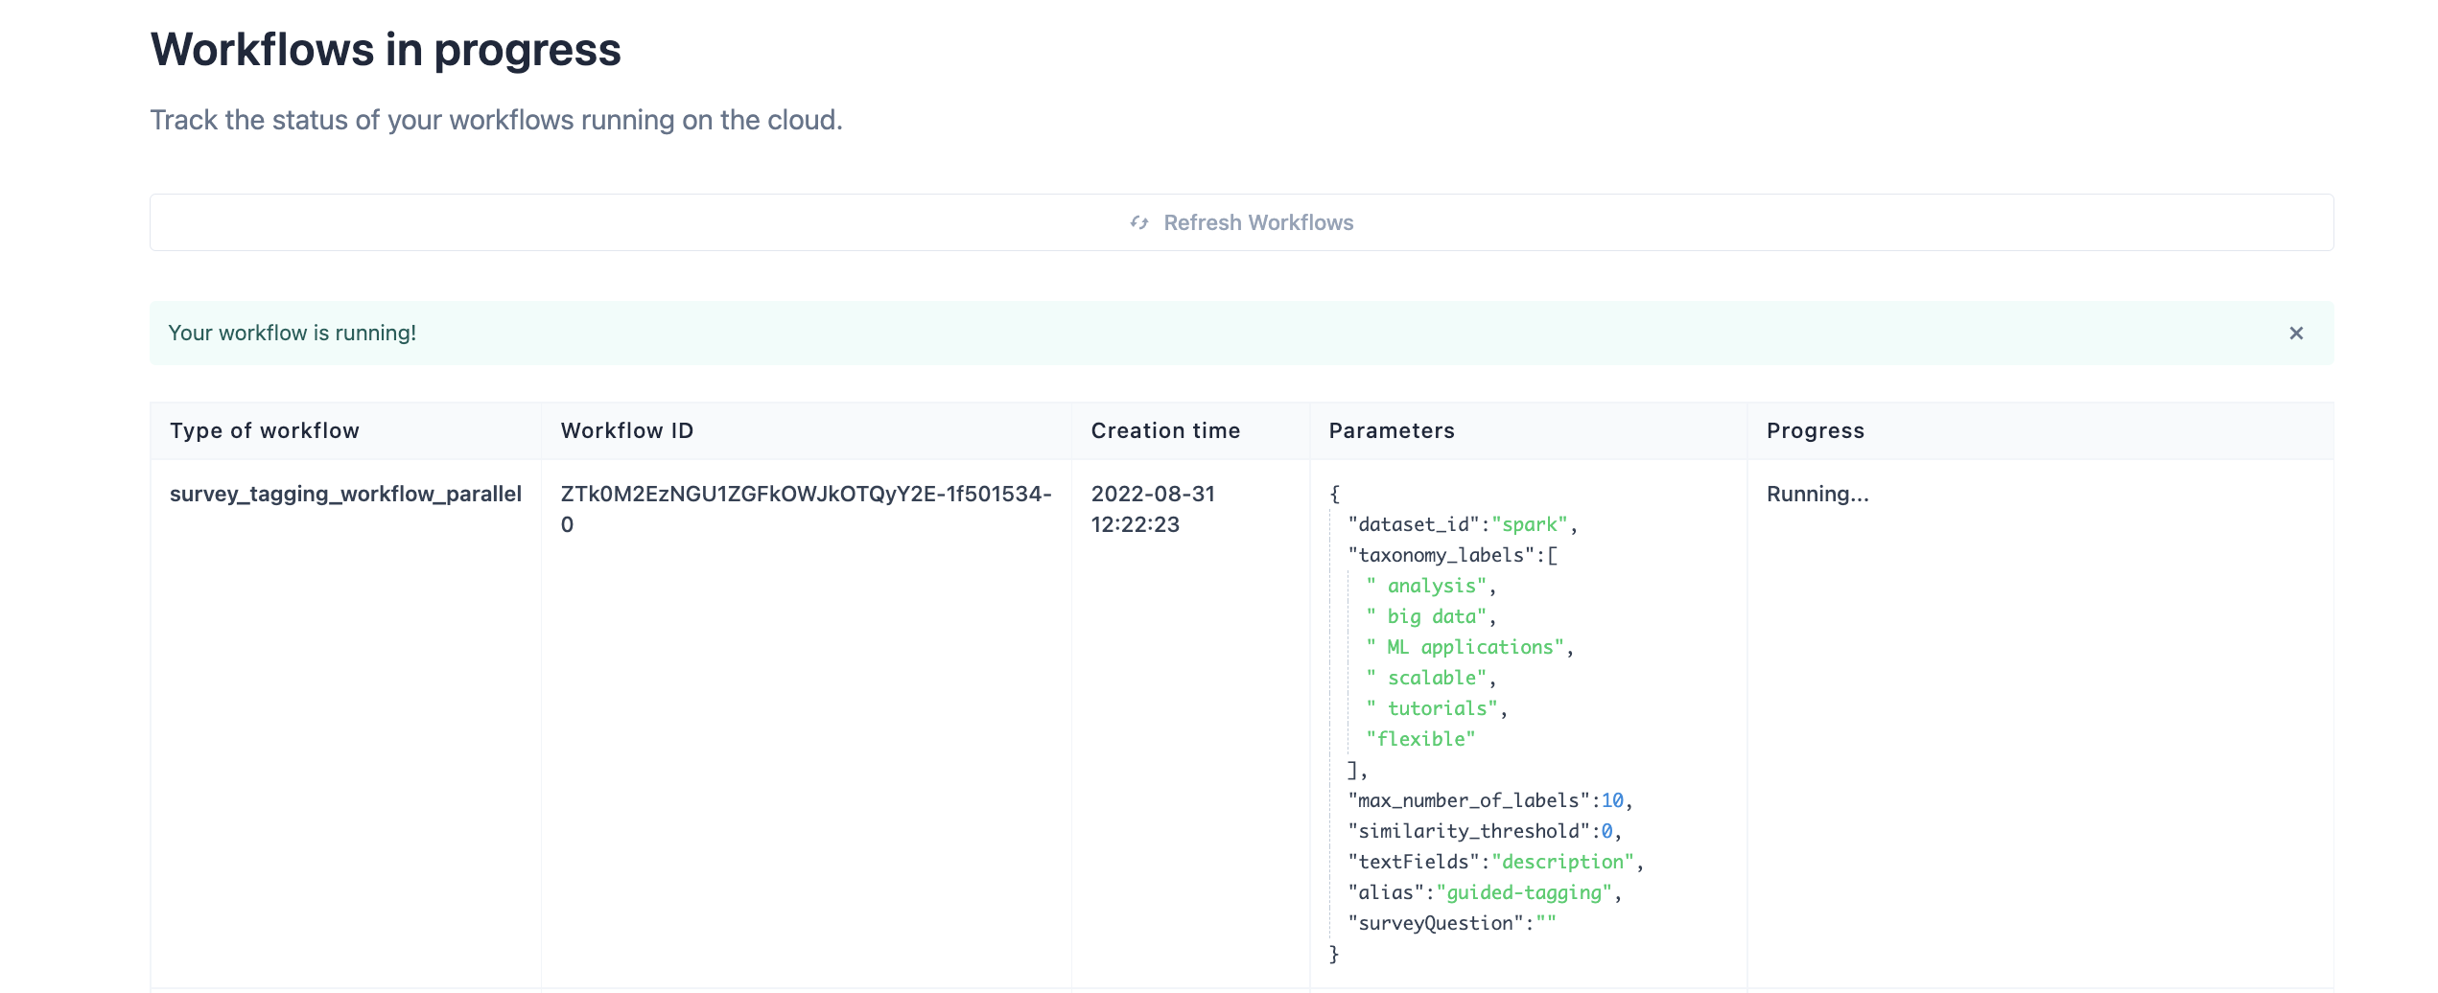The width and height of the screenshot is (2438, 993).
Task: Click the "dataset_id" key in parameters
Action: [x=1414, y=524]
